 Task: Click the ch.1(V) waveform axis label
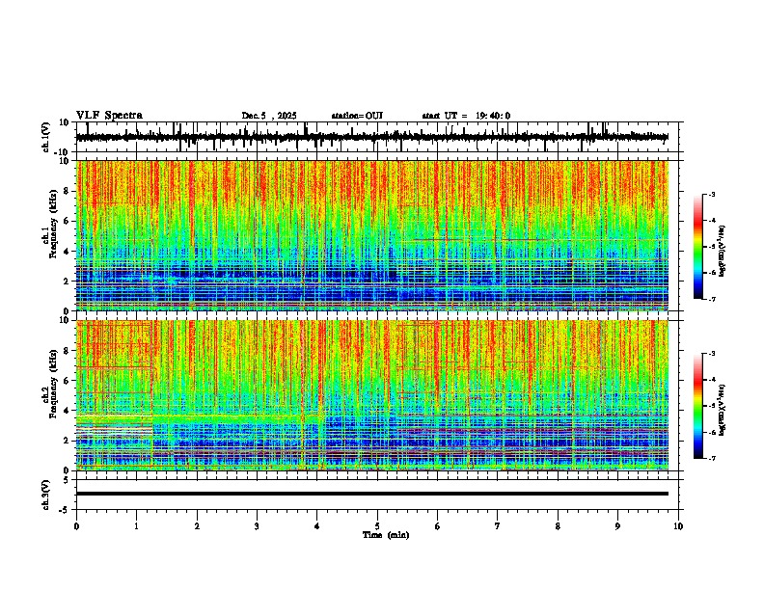click(46, 137)
